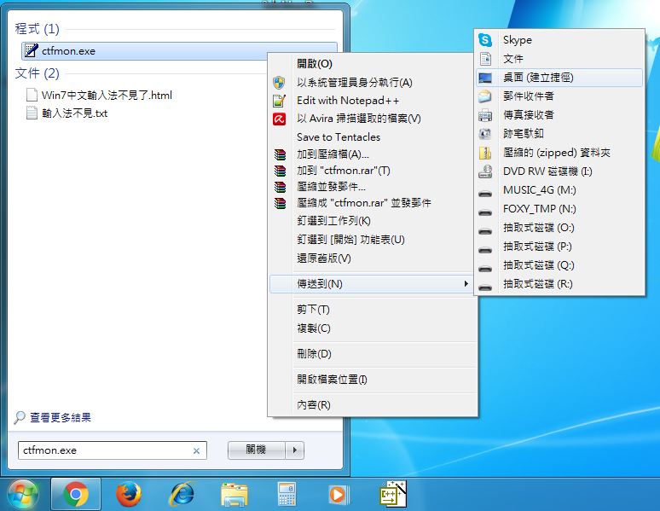Click the magnifier icon by 查看更多結果
Screen dimensions: 660x511
pos(20,417)
